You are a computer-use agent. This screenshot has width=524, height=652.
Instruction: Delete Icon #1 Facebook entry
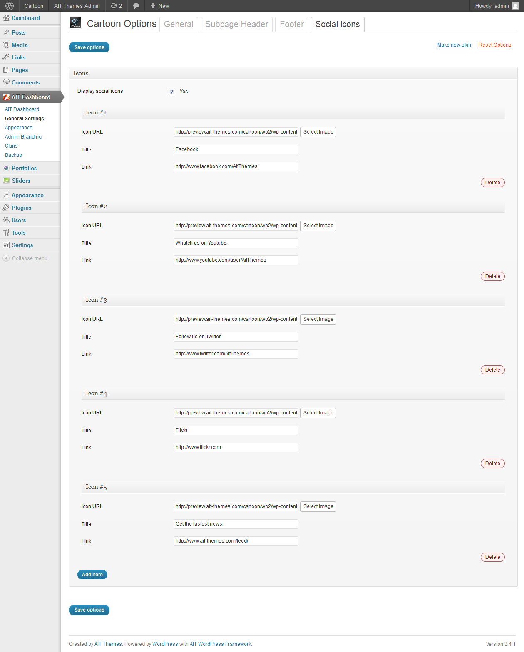pos(493,183)
